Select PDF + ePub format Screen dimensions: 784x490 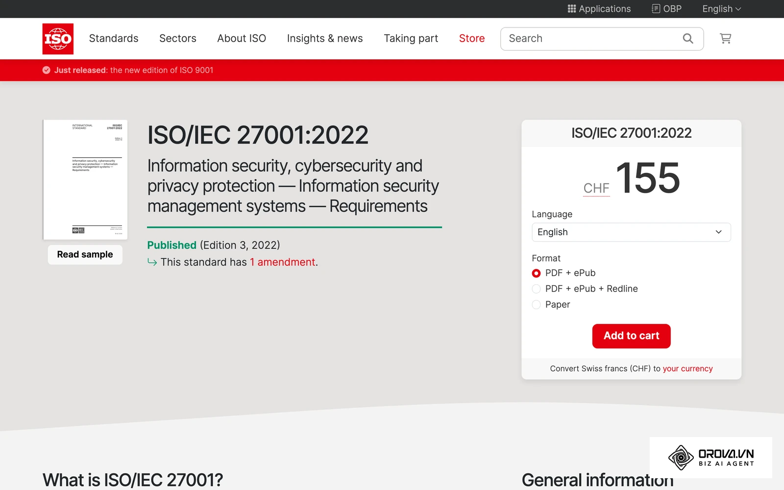point(537,273)
